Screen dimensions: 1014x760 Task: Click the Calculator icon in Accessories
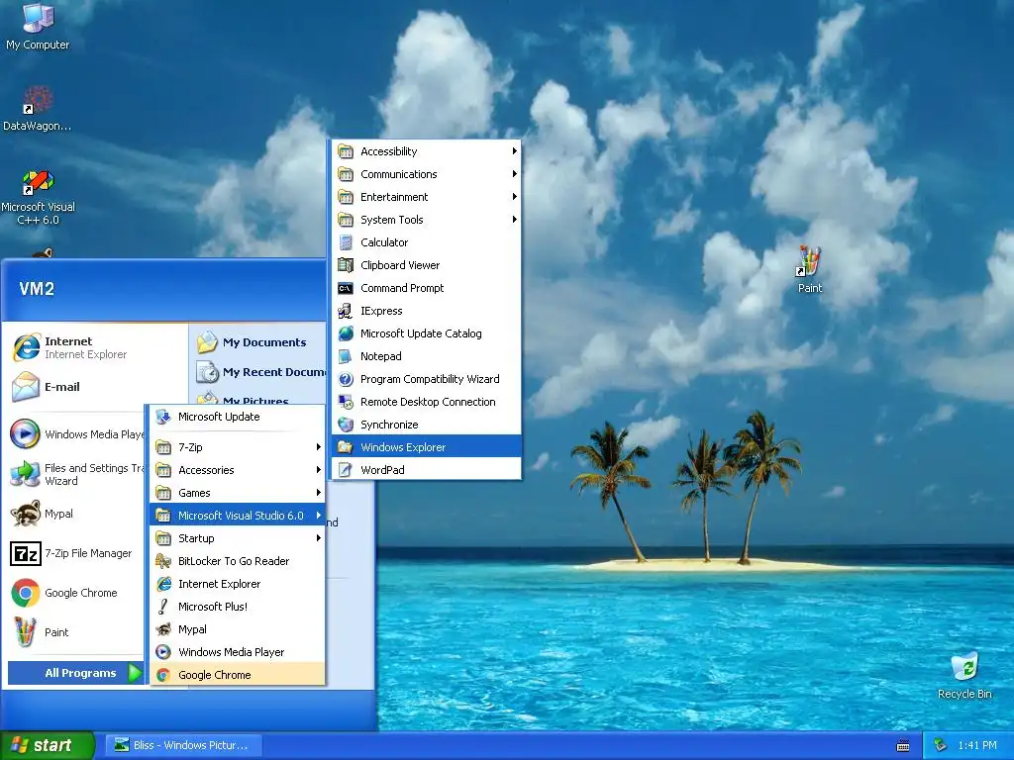click(346, 242)
